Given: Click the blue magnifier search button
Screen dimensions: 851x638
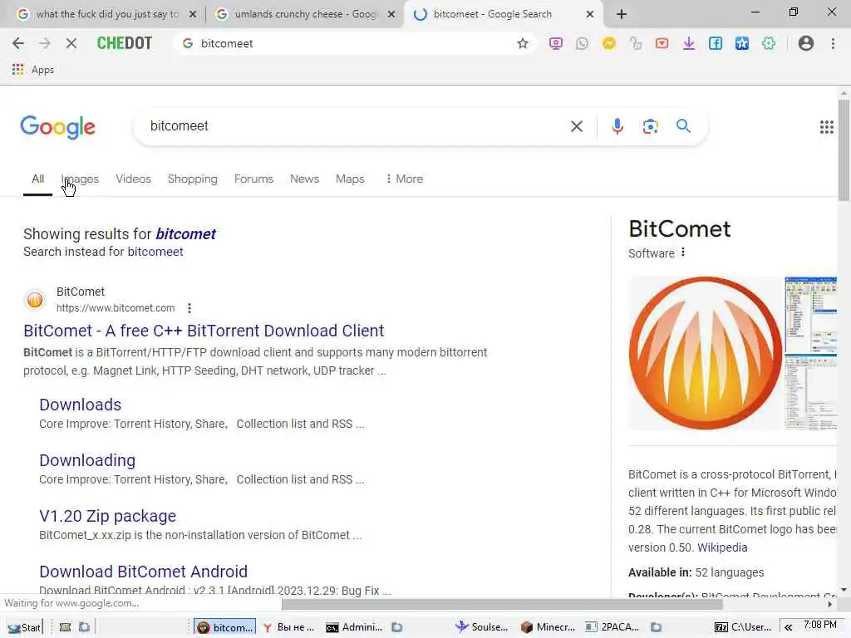Looking at the screenshot, I should pyautogui.click(x=683, y=126).
